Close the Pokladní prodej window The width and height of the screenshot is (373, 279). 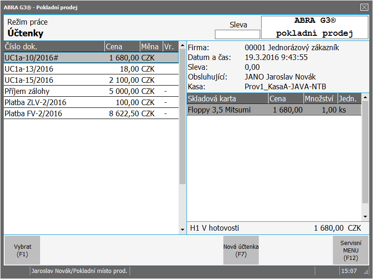364,7
